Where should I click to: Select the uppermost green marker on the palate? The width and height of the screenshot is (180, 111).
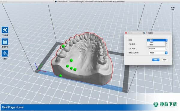coord(71,60)
